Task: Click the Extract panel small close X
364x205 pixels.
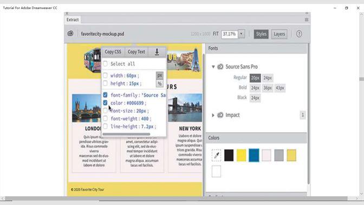Action: [x=67, y=14]
